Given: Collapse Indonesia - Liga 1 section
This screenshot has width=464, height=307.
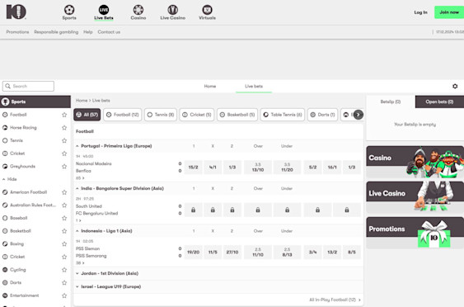Looking at the screenshot, I should click(x=77, y=231).
